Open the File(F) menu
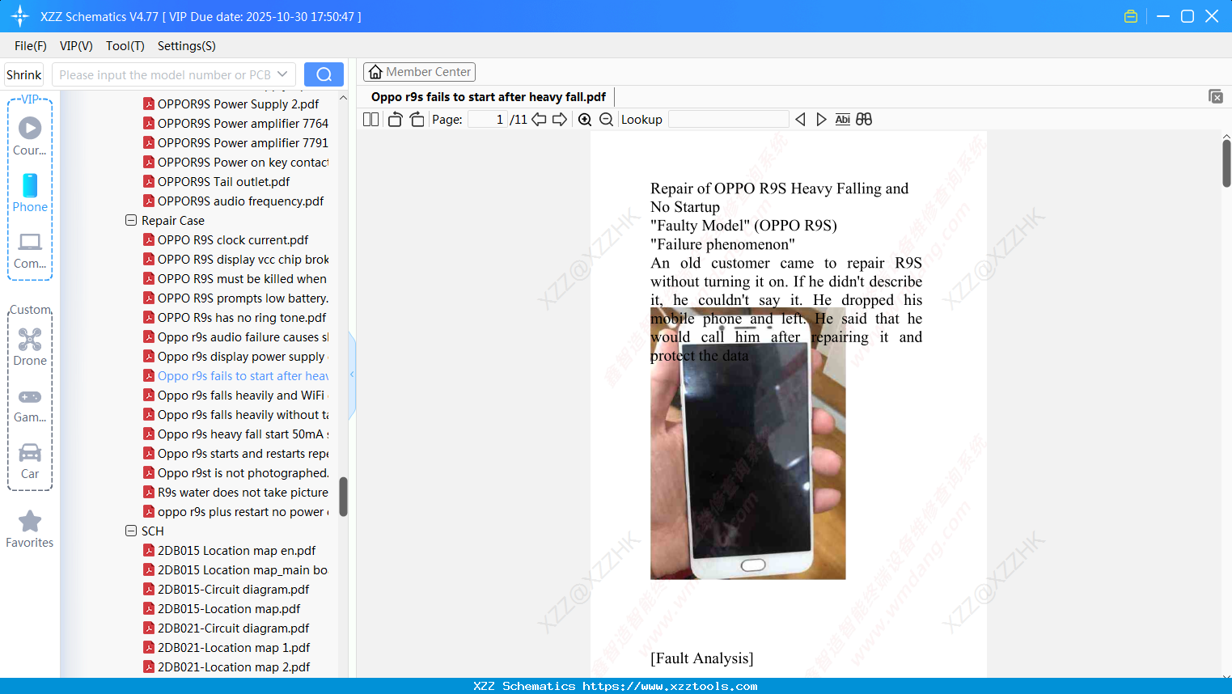 coord(31,46)
